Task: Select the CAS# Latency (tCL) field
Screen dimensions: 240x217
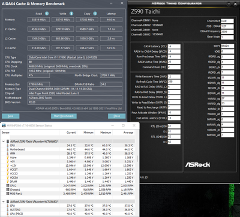Action: point(174,46)
